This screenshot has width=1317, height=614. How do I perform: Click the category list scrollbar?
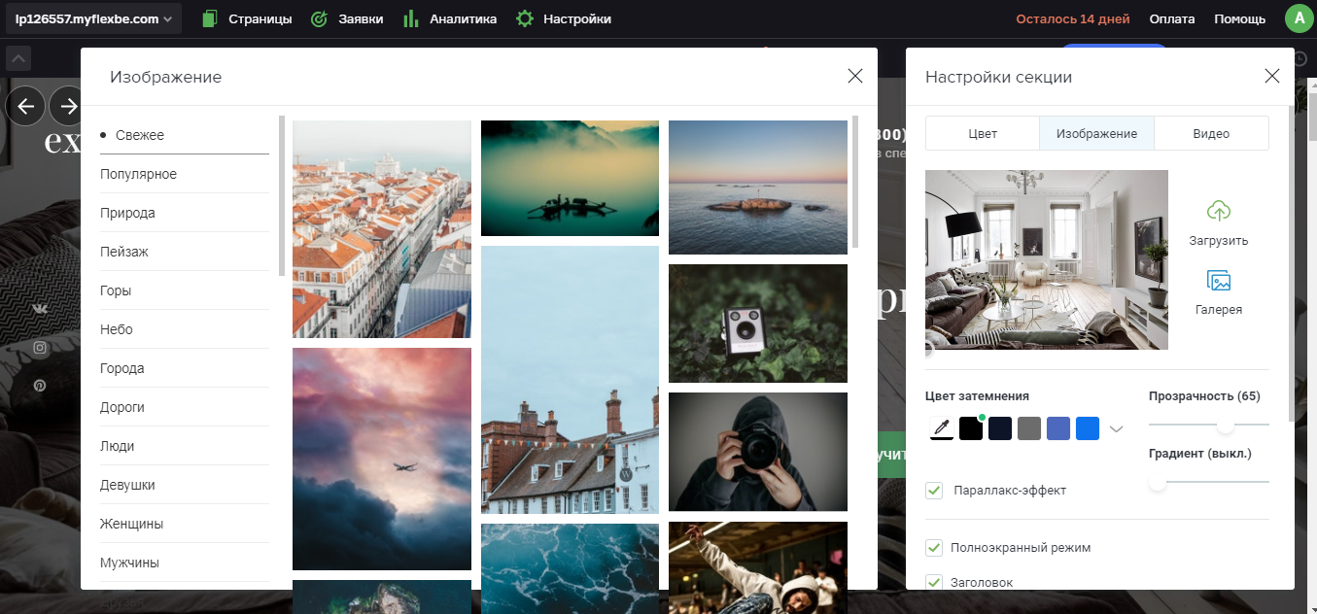(282, 195)
